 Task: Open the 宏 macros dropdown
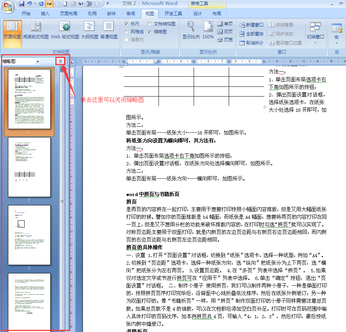coord(337,34)
